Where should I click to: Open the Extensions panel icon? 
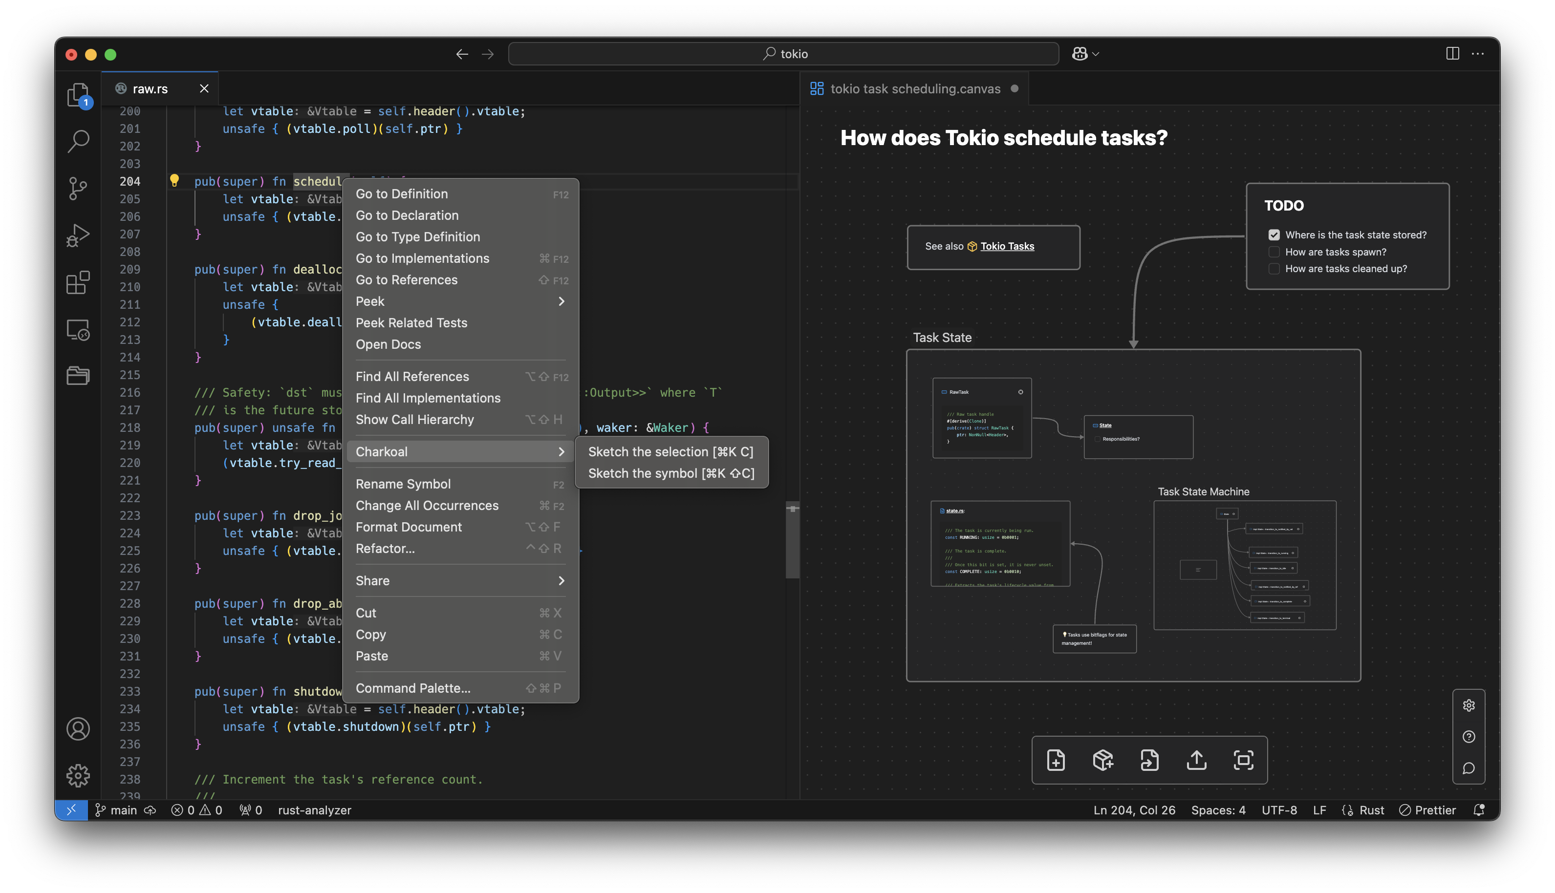pos(80,283)
